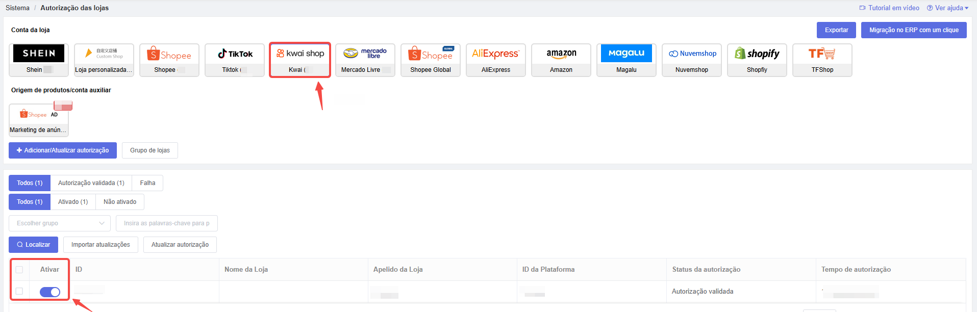Open the Loja personalizada custom shop card
Screen dimensions: 977x312
104,60
